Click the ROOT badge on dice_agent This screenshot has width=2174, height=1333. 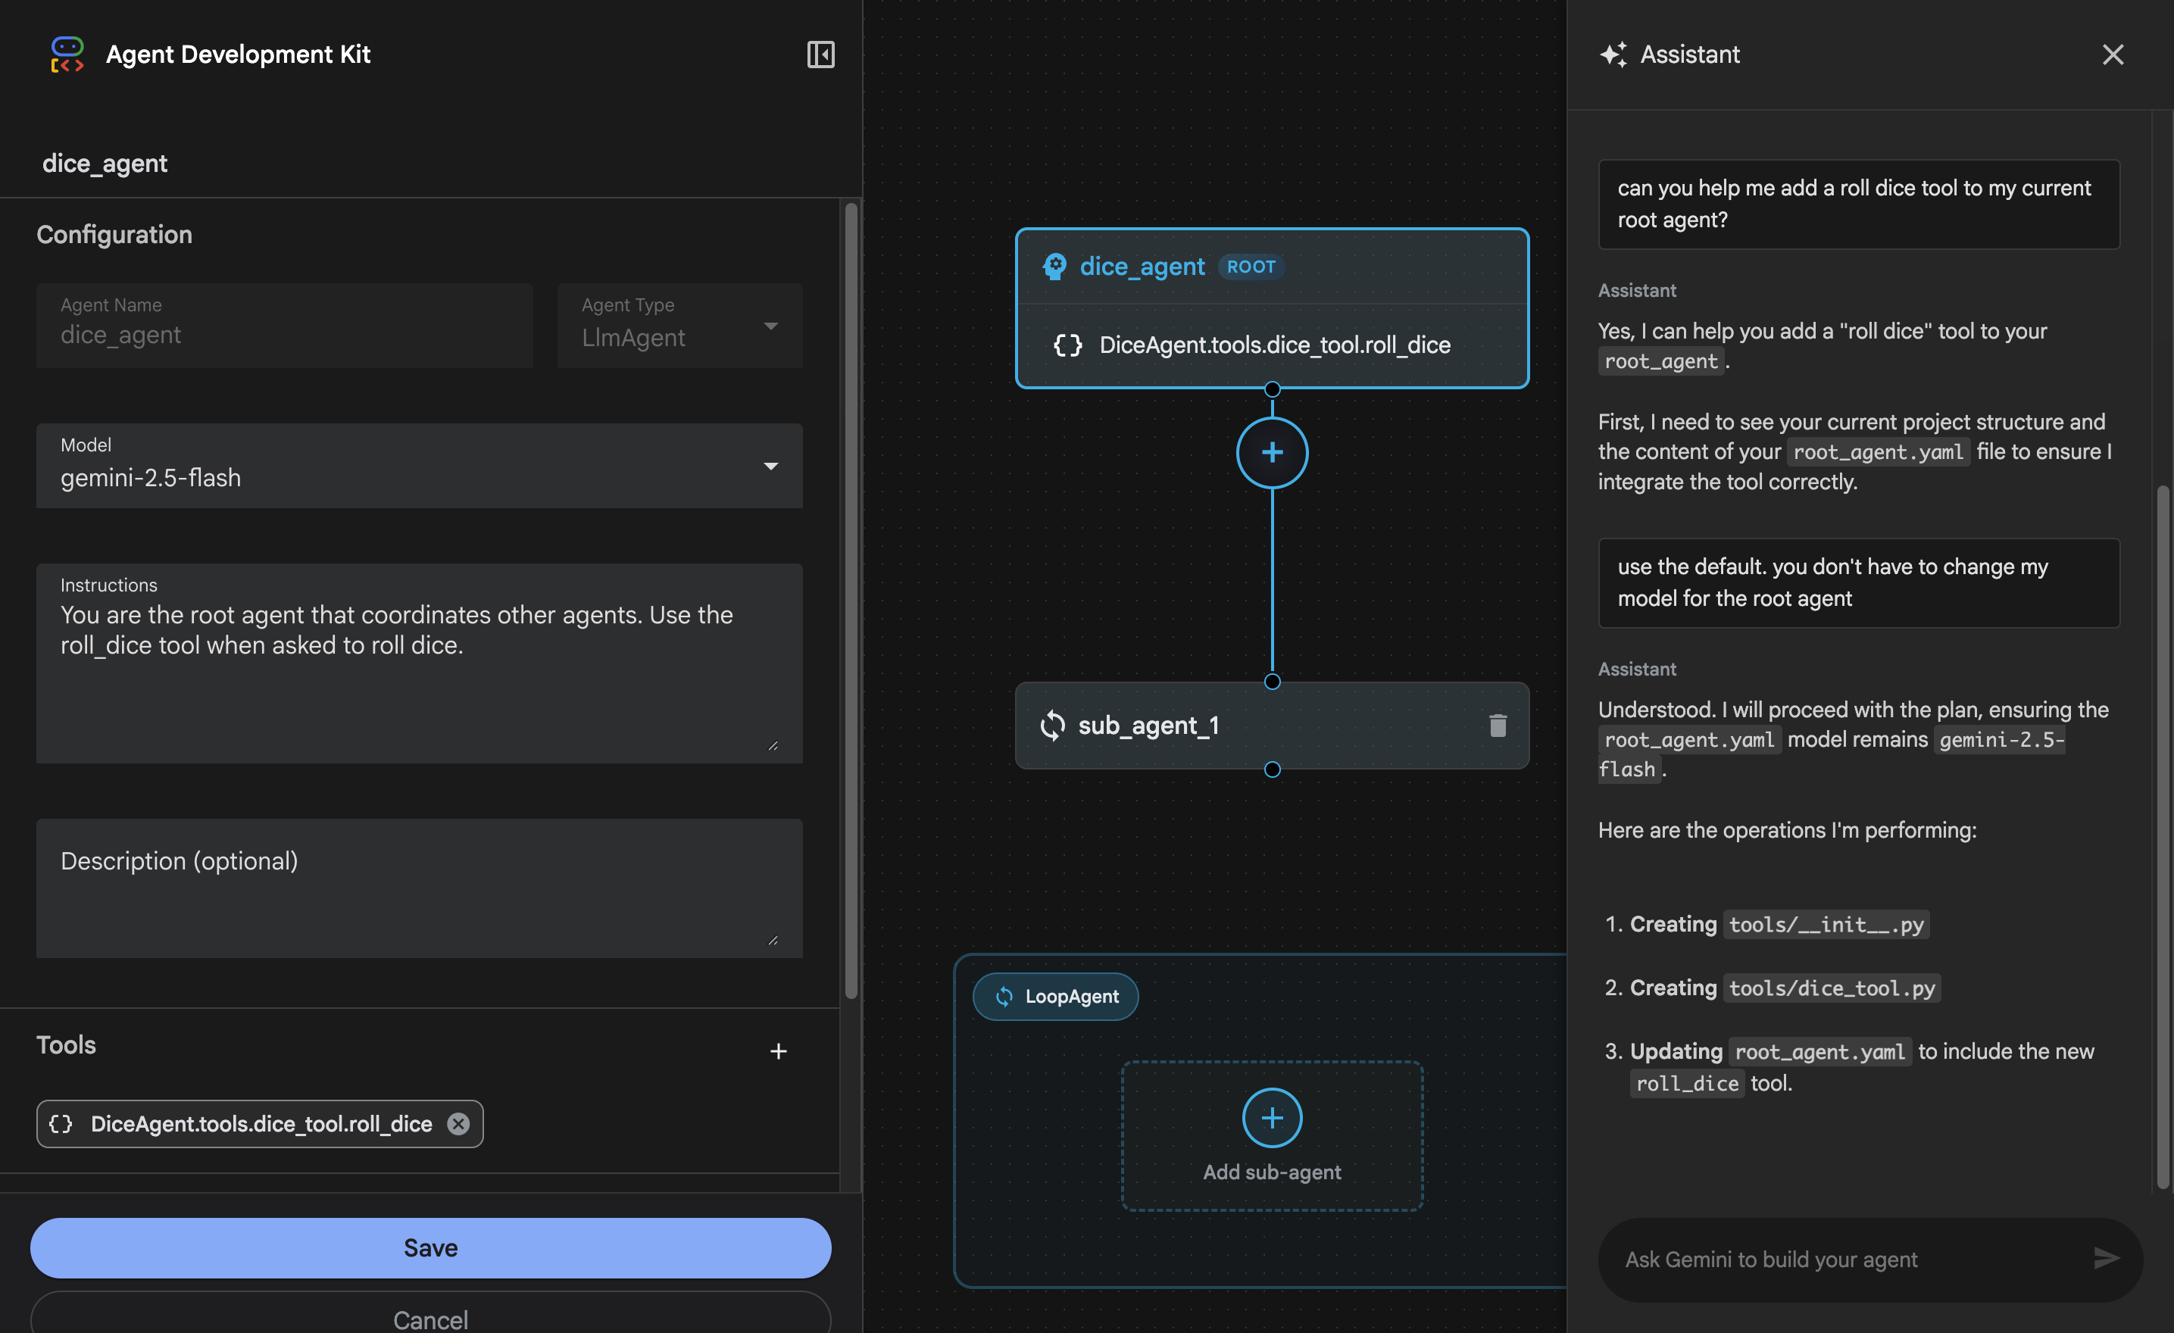1250,267
